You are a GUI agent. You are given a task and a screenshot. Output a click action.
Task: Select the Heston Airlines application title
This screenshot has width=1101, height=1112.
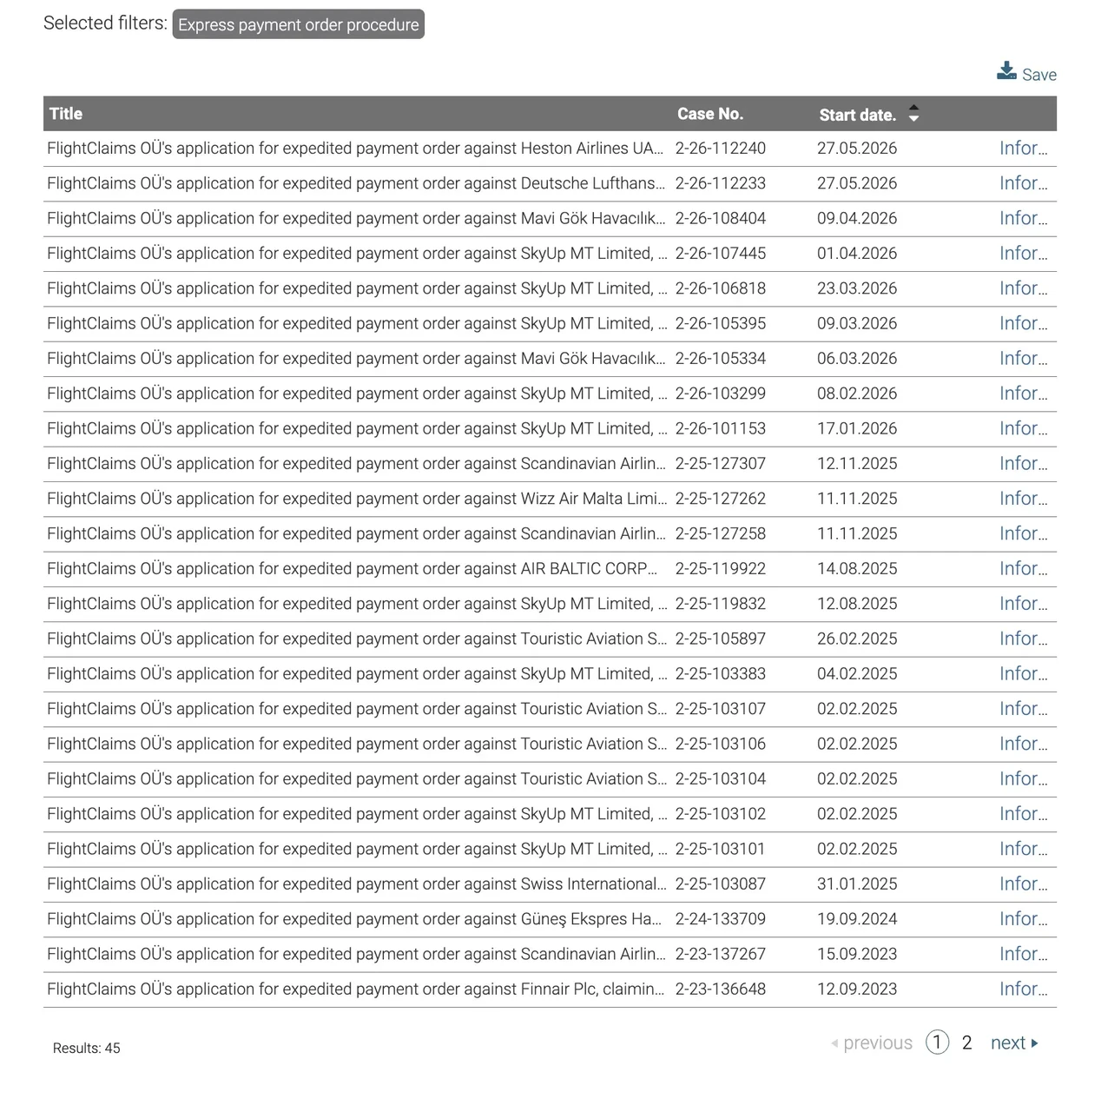coord(356,149)
